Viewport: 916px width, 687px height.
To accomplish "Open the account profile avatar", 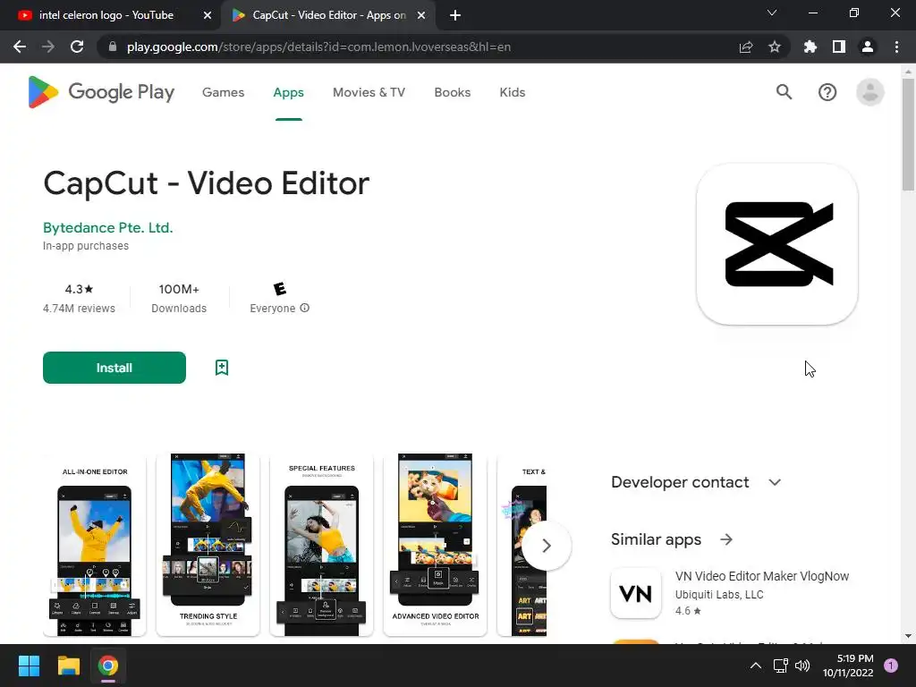I will click(x=869, y=92).
